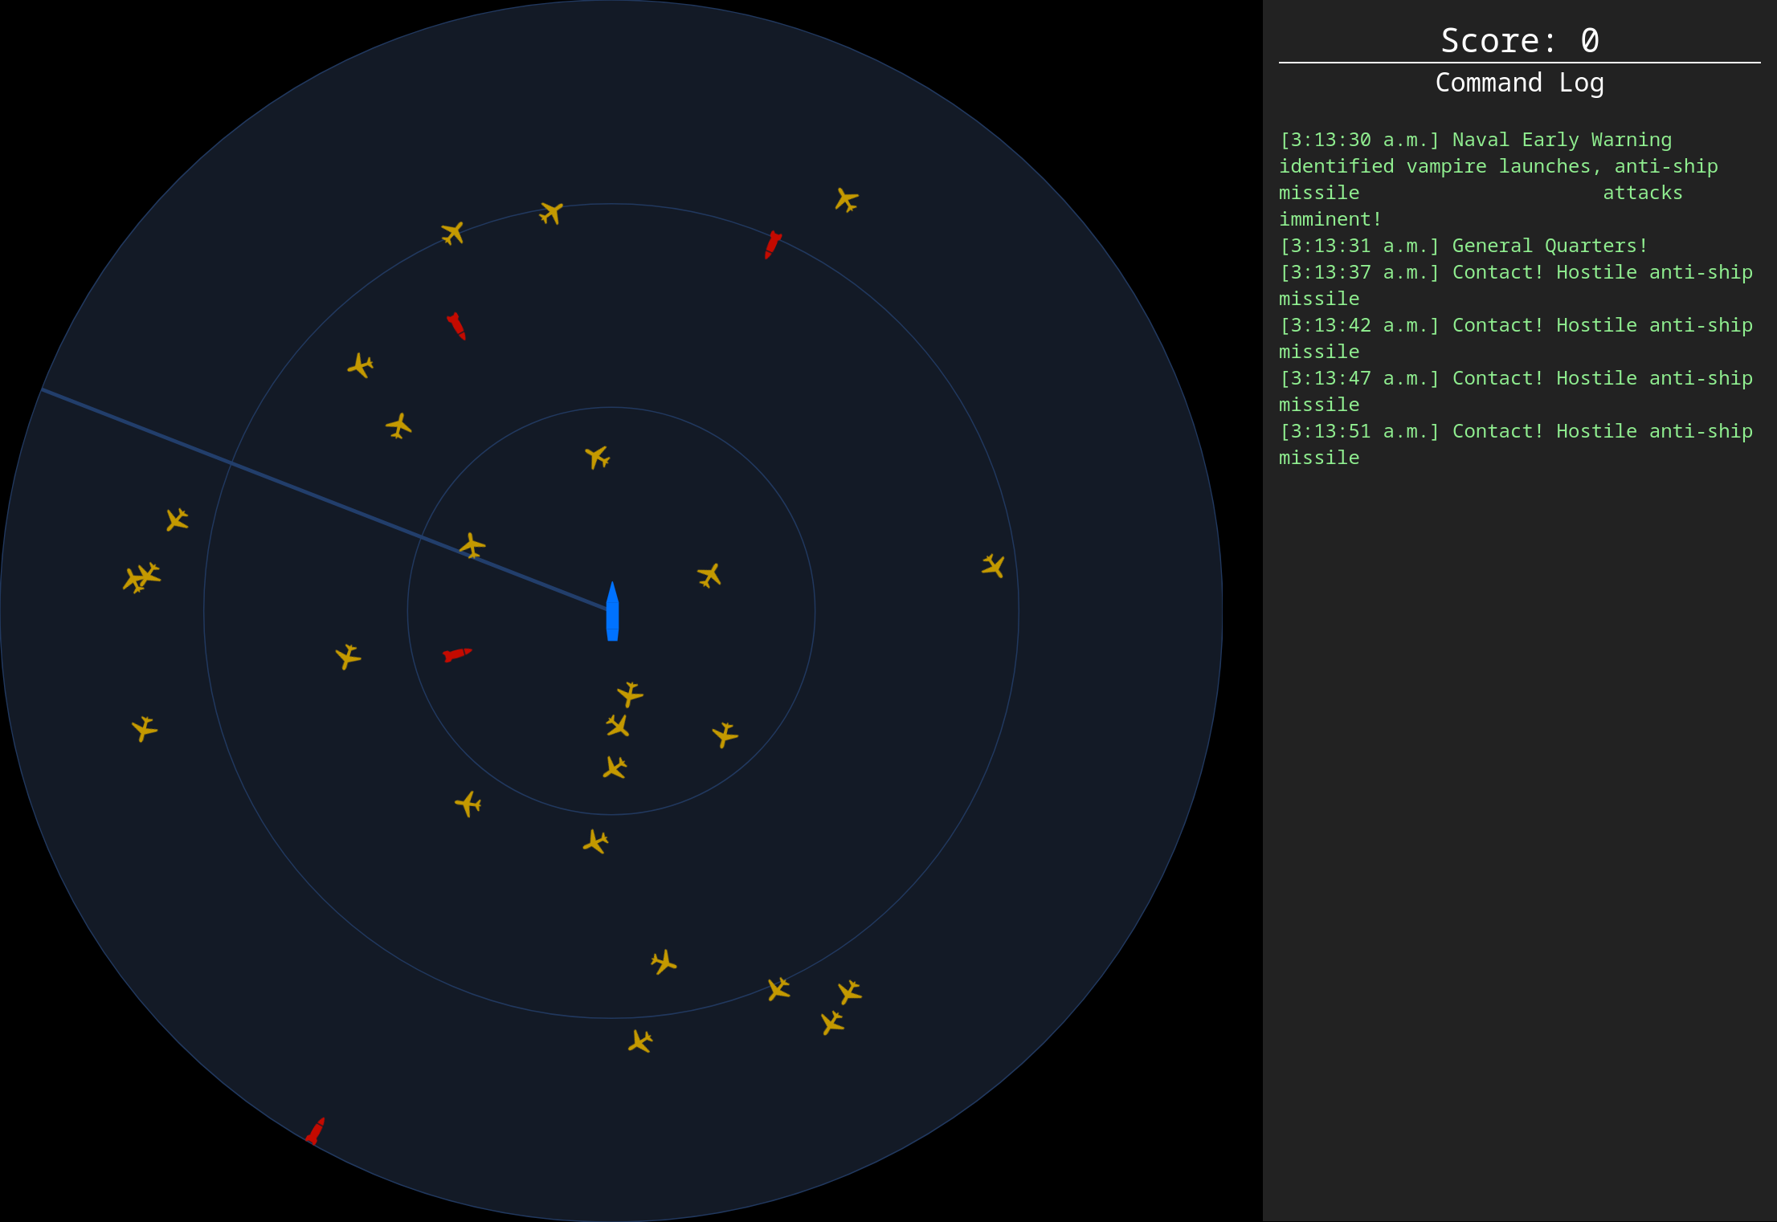Select the yellow aircraft directly north of ship
The width and height of the screenshot is (1777, 1222).
pyautogui.click(x=597, y=458)
